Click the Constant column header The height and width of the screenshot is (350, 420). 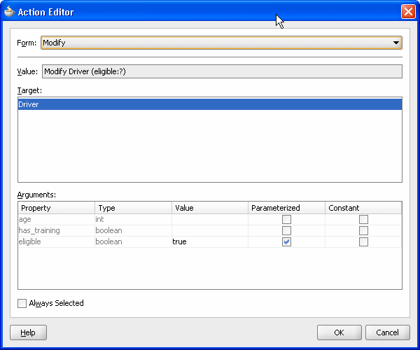click(363, 208)
